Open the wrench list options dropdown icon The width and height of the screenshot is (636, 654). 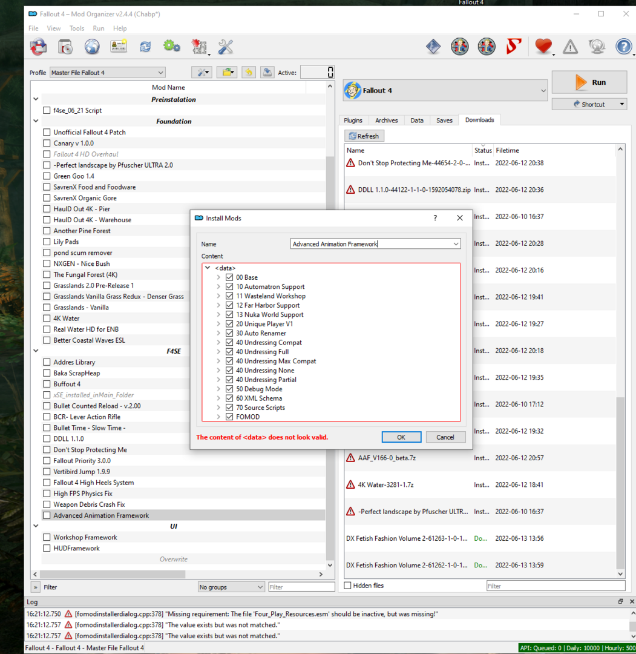pyautogui.click(x=202, y=72)
